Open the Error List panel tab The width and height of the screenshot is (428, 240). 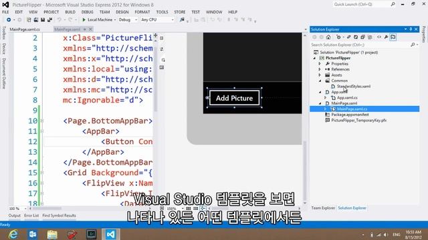pyautogui.click(x=31, y=215)
